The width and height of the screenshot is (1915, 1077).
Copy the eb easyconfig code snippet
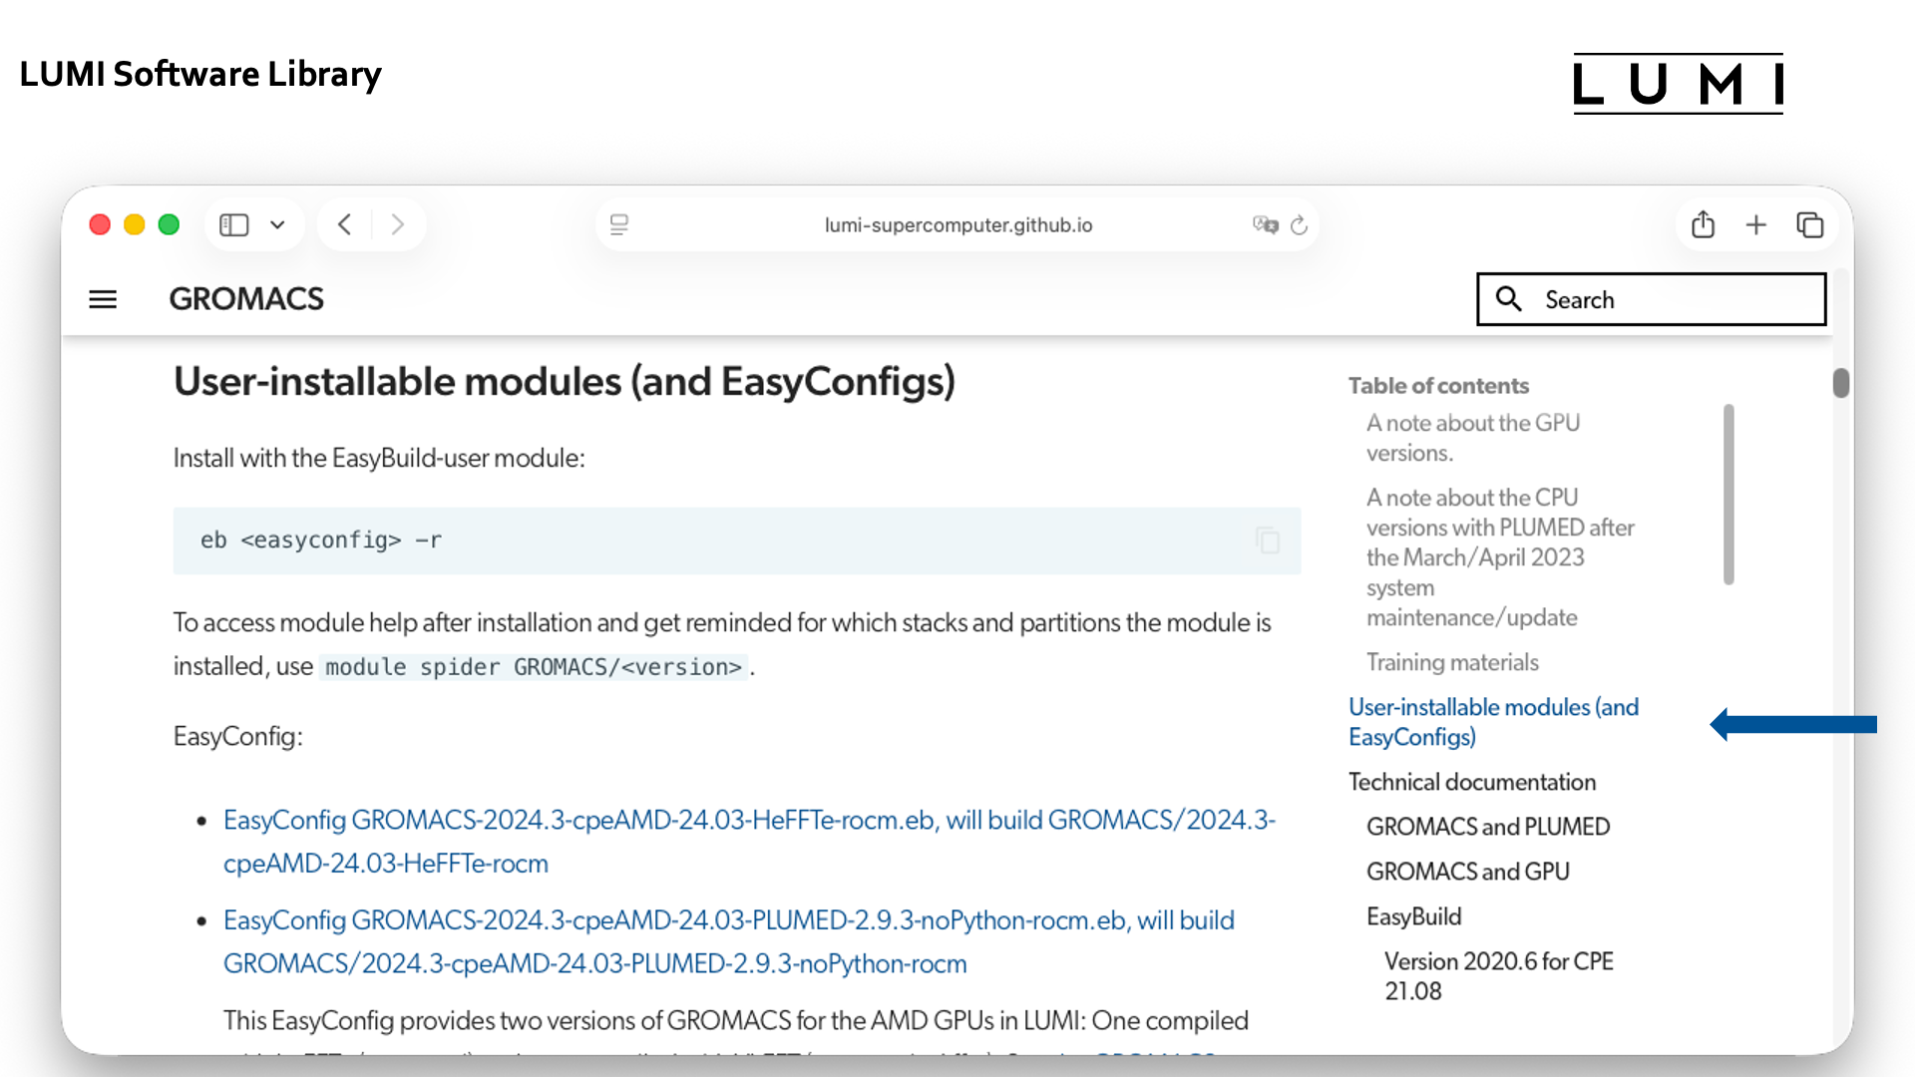pos(1268,540)
